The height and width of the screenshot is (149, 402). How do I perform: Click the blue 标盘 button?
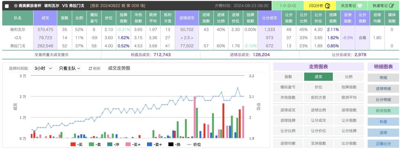pos(383,122)
